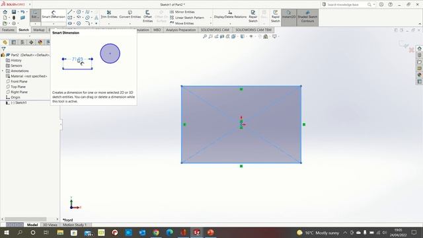Open Linear Sketch Pattern dropdown arrow

coord(211,18)
